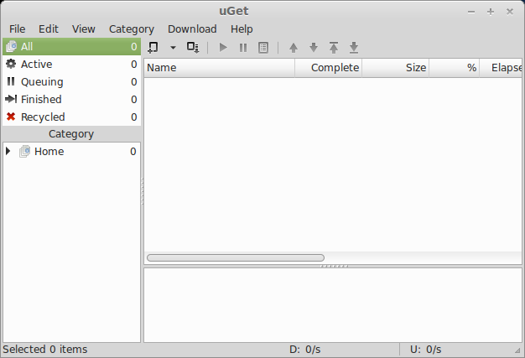Screen dimensions: 525x358
Task: Sort by the Complete column header
Action: click(x=329, y=68)
